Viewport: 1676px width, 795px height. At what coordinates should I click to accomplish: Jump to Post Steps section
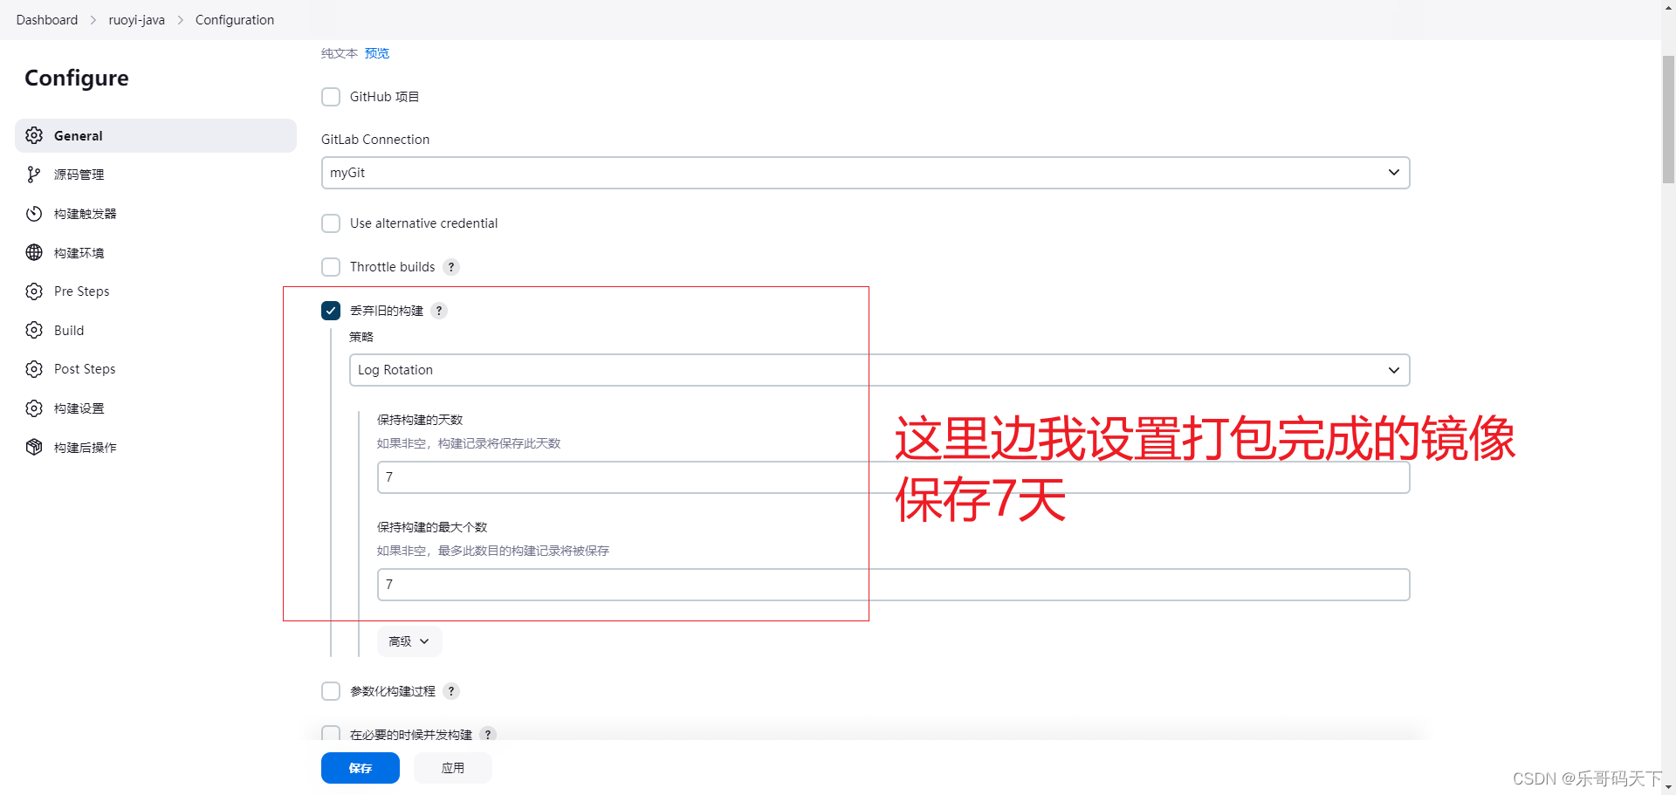tap(155, 369)
